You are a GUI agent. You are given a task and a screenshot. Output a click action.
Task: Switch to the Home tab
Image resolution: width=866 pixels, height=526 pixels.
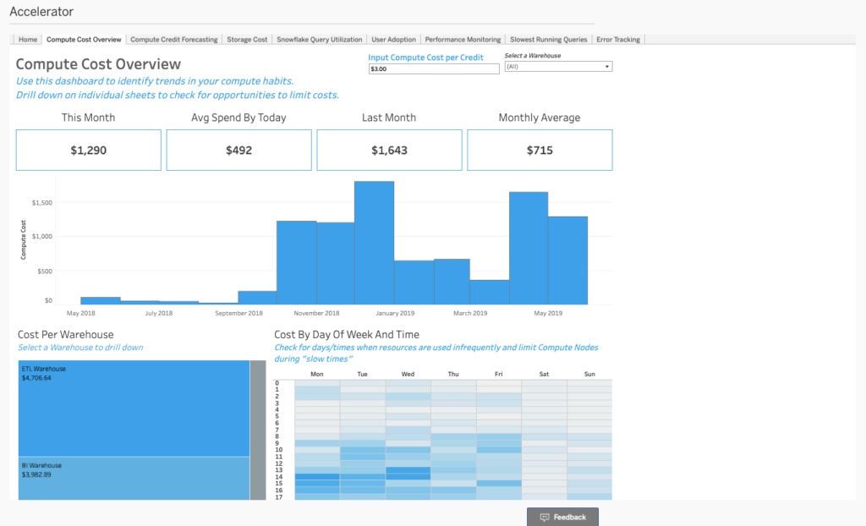click(x=27, y=38)
